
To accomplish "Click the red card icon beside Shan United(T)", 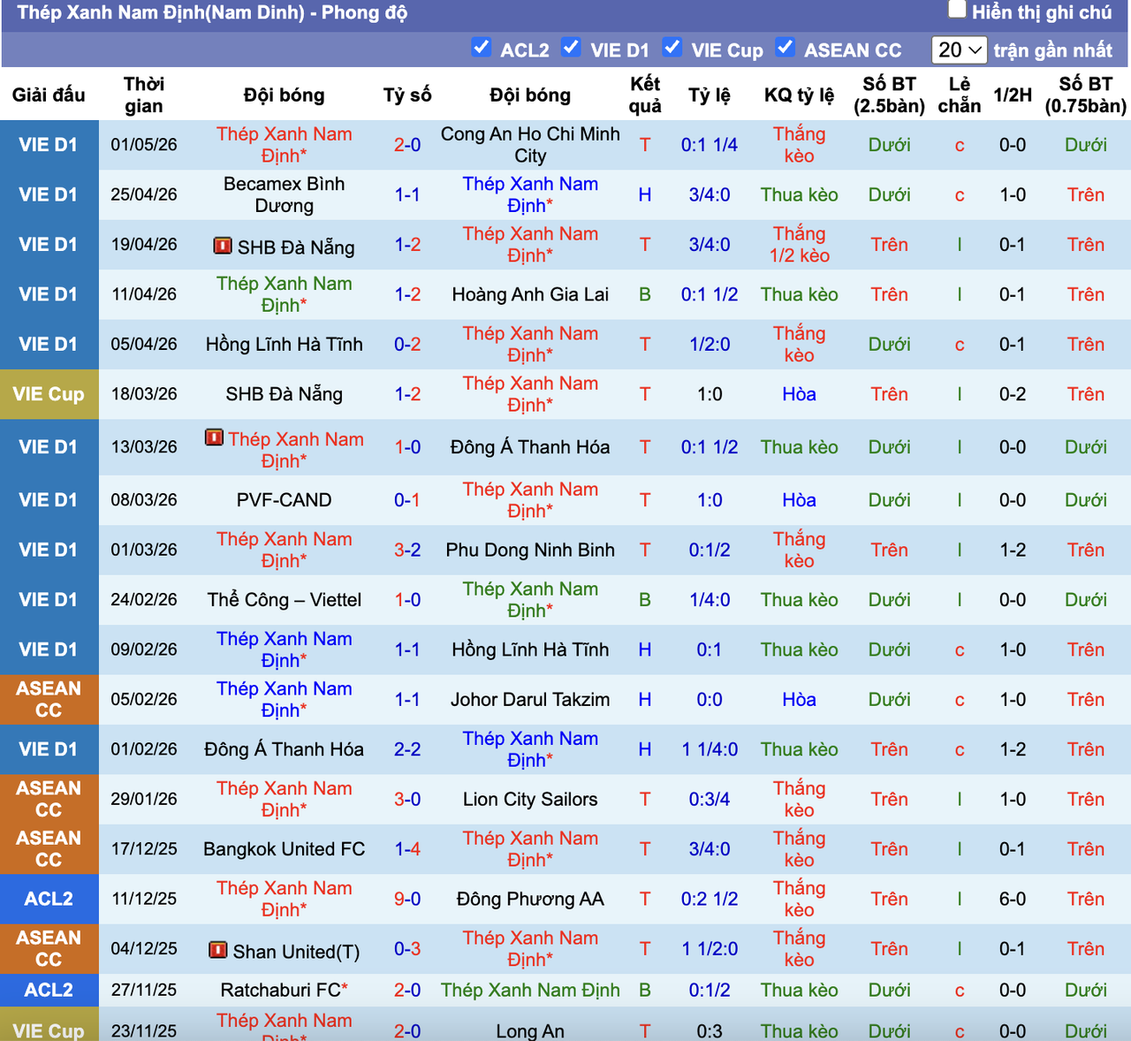I will point(217,950).
